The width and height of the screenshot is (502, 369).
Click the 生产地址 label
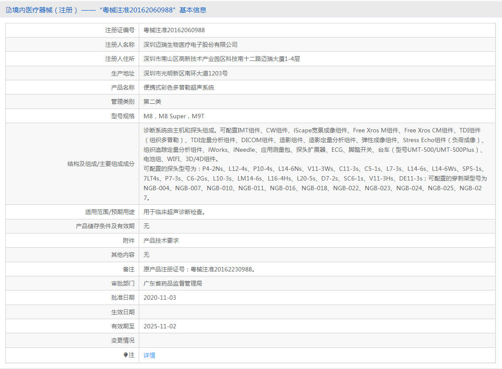pyautogui.click(x=123, y=74)
